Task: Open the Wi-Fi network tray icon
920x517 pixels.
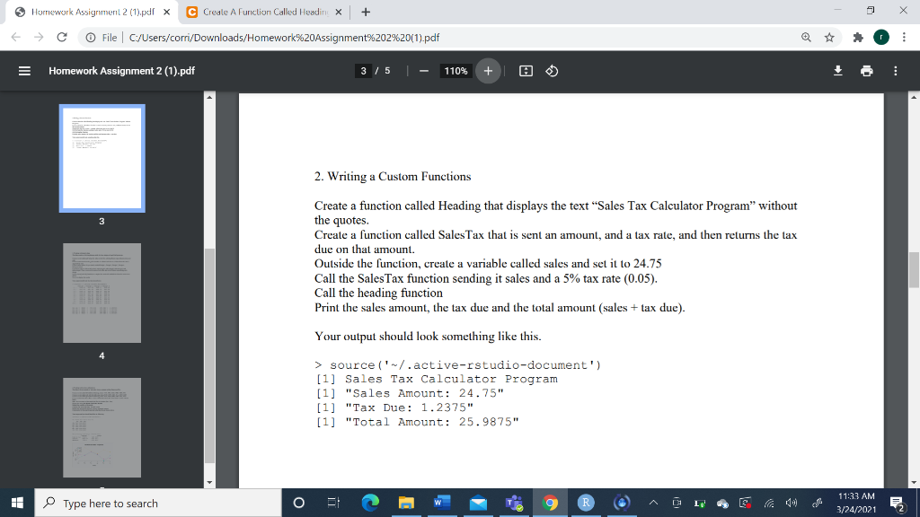Action: 769,503
